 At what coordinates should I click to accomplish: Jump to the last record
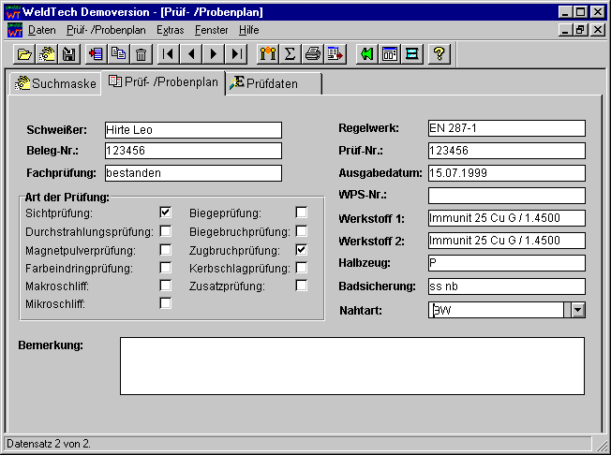click(238, 54)
